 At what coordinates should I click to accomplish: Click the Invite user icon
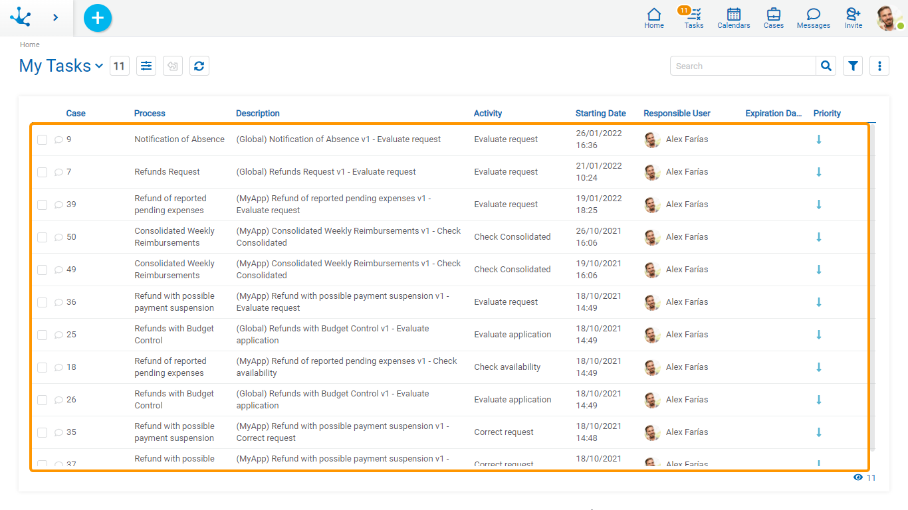pyautogui.click(x=853, y=18)
